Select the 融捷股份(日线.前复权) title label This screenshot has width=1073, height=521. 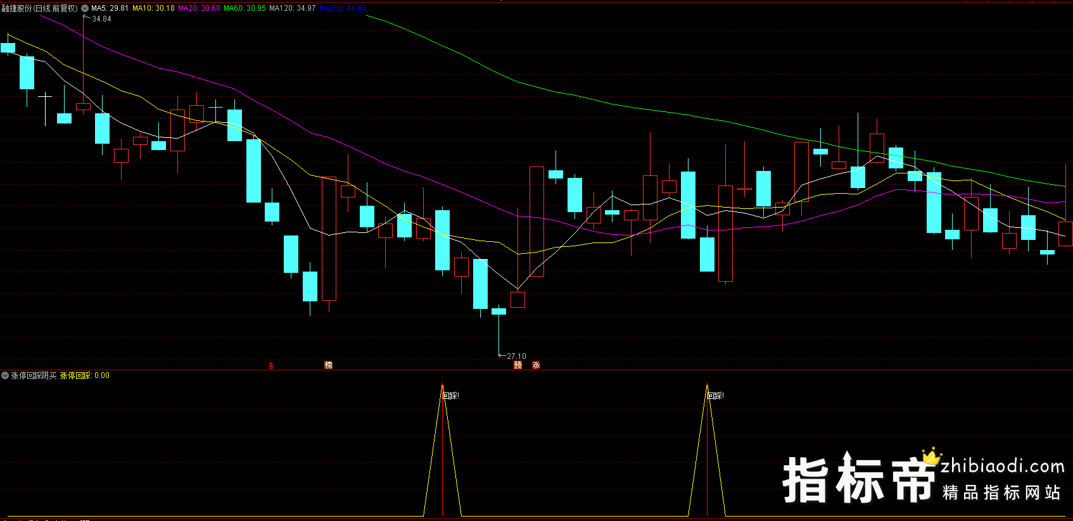pos(40,8)
